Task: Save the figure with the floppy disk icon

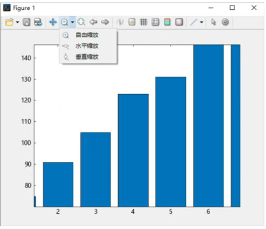Action: (27, 22)
